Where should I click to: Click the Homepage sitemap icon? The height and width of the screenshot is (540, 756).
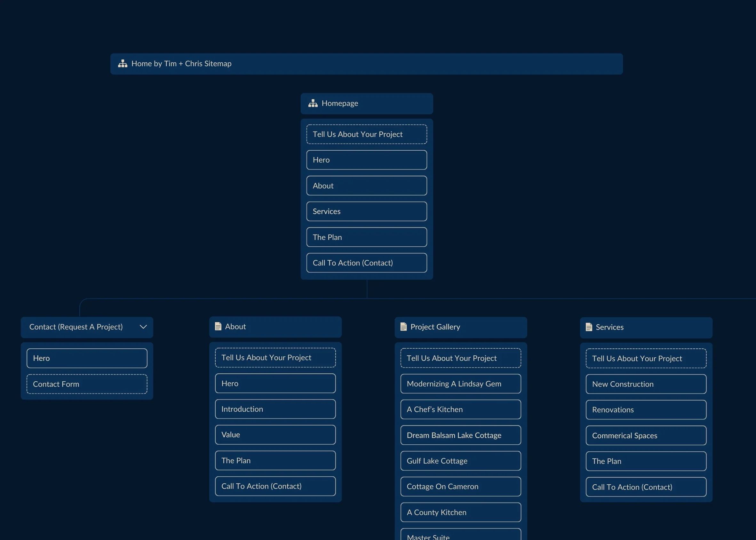click(313, 103)
